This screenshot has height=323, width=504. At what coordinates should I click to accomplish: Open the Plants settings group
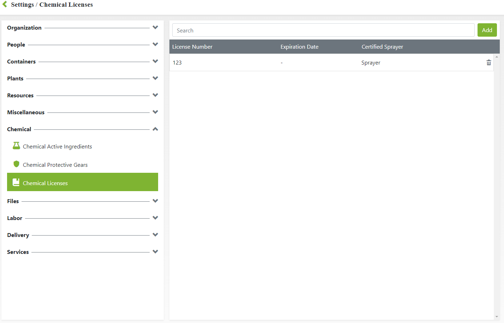155,78
